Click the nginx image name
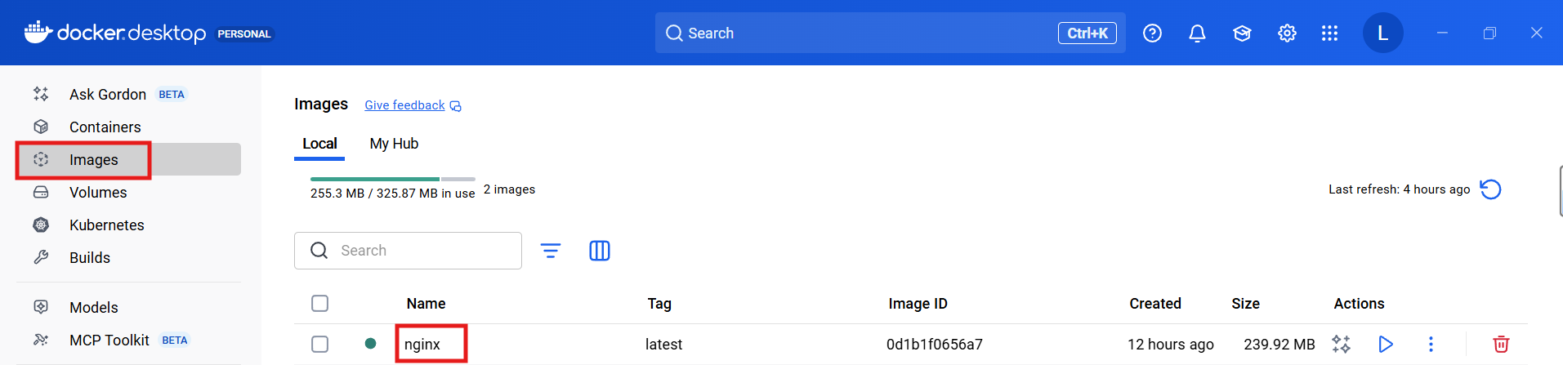The image size is (1563, 365). [x=422, y=345]
